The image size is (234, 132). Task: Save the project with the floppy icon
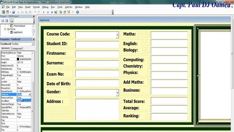coord(13,12)
